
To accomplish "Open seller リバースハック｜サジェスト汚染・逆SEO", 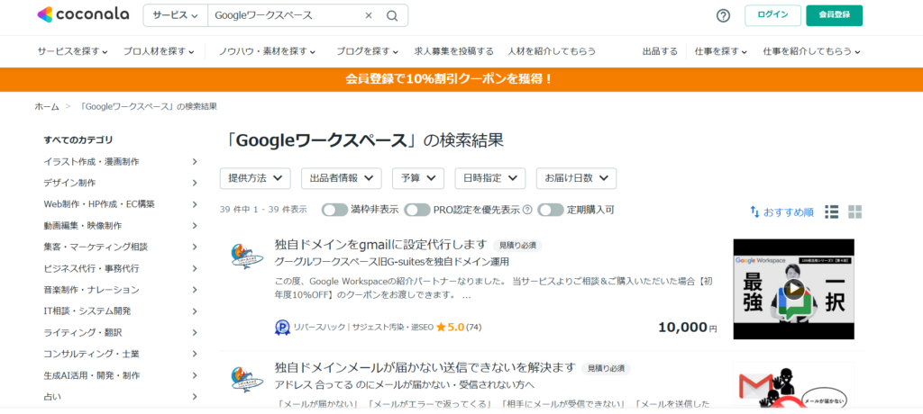I will pyautogui.click(x=363, y=328).
